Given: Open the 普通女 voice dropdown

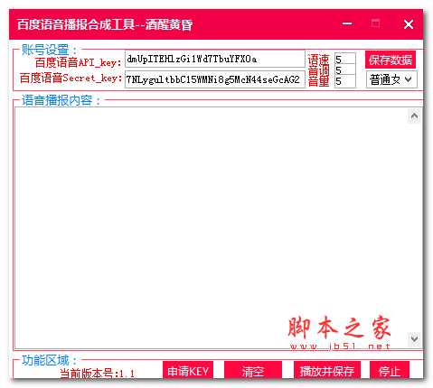Looking at the screenshot, I should 391,79.
